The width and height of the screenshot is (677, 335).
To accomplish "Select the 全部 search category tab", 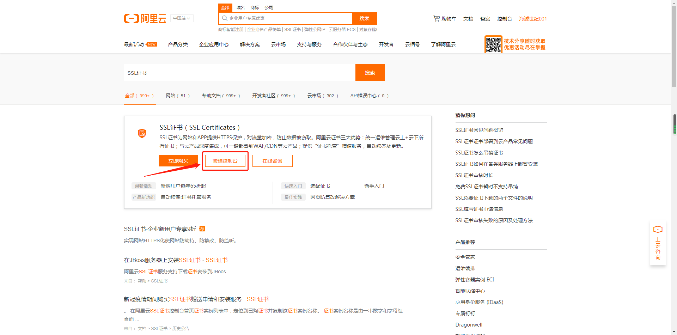I will (x=225, y=7).
